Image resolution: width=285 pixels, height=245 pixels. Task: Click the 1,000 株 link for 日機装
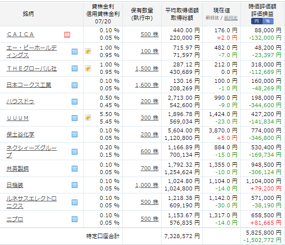click(x=147, y=185)
